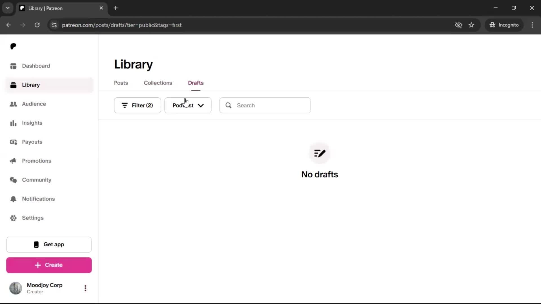Viewport: 541px width, 304px height.
Task: Open the Promotions page
Action: tap(49, 161)
